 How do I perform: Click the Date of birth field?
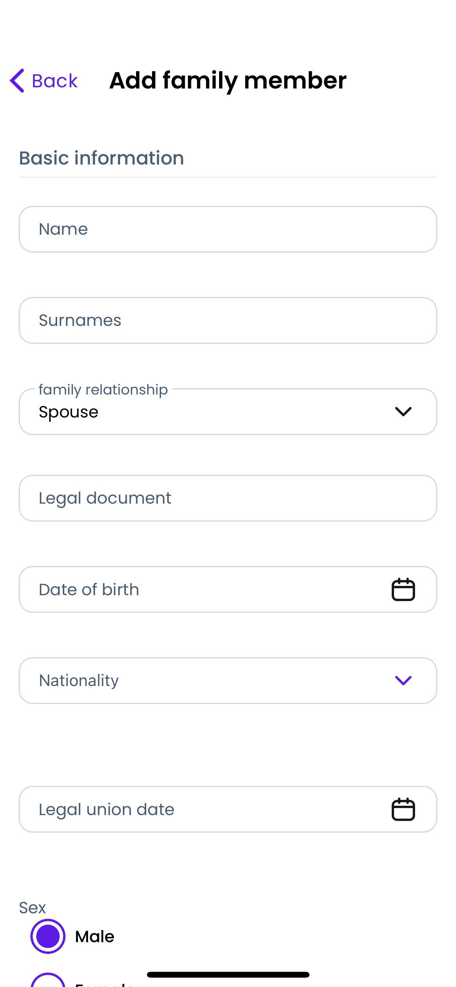tap(228, 589)
